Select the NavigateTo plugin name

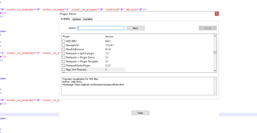[72, 45]
